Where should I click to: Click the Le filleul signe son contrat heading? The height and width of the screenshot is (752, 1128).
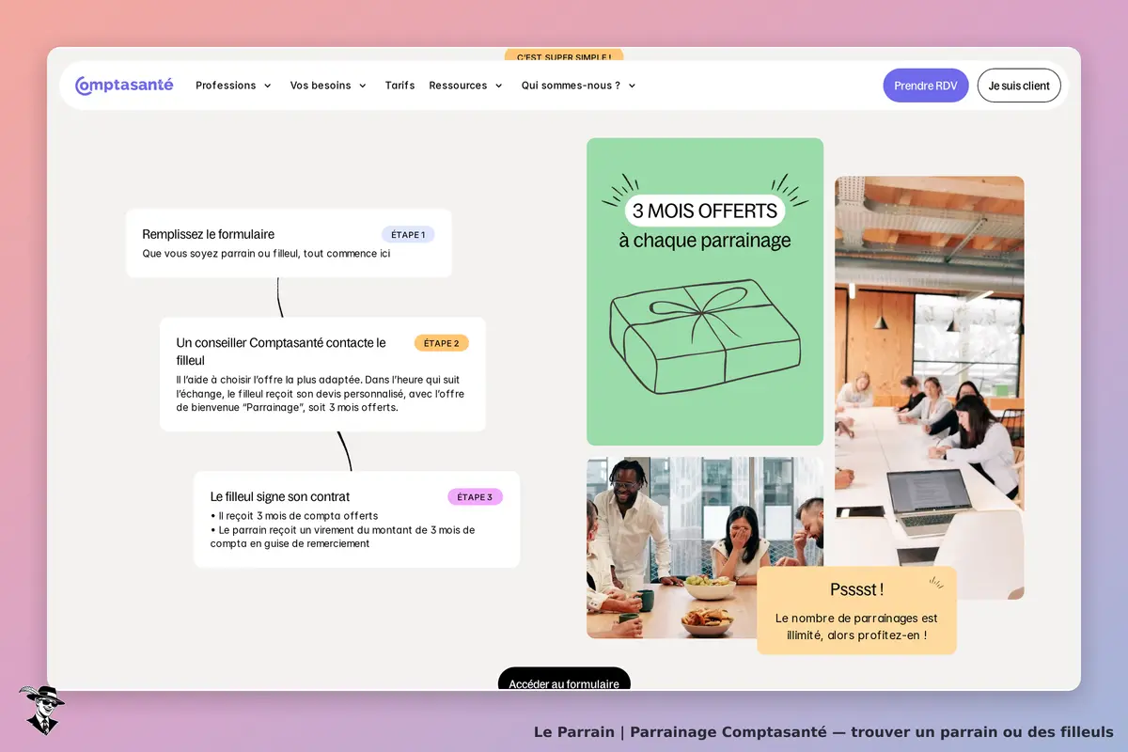click(x=280, y=496)
